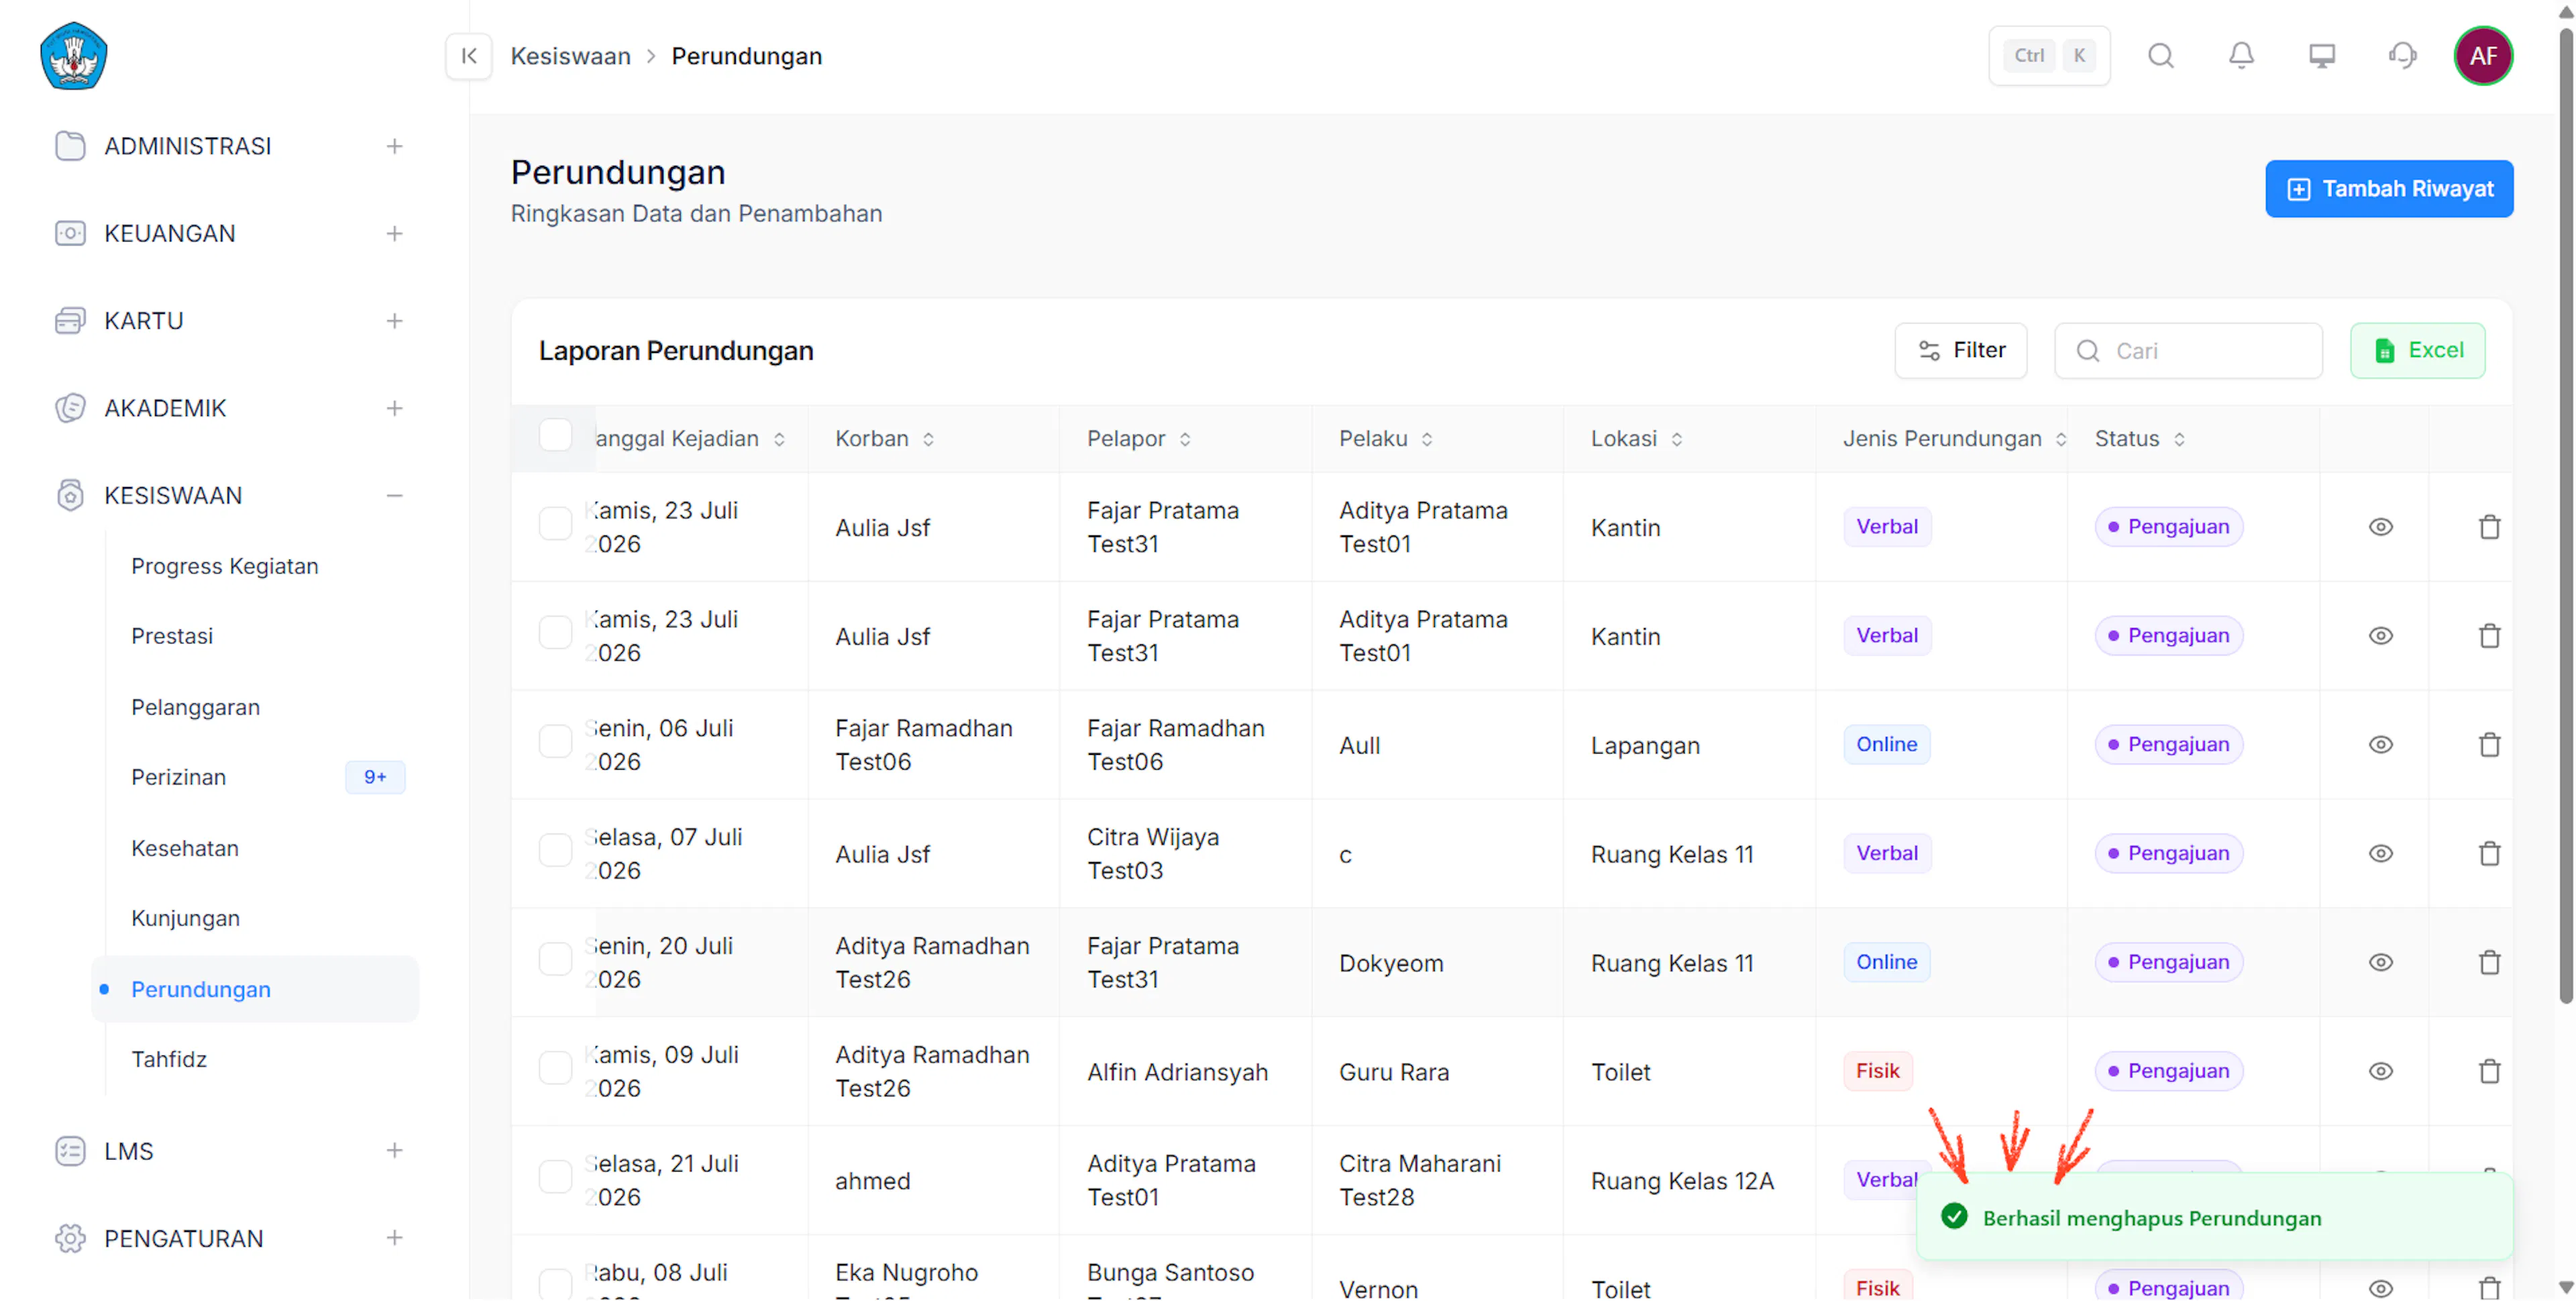
Task: Delete the report with Pelaku c
Action: (x=2489, y=854)
